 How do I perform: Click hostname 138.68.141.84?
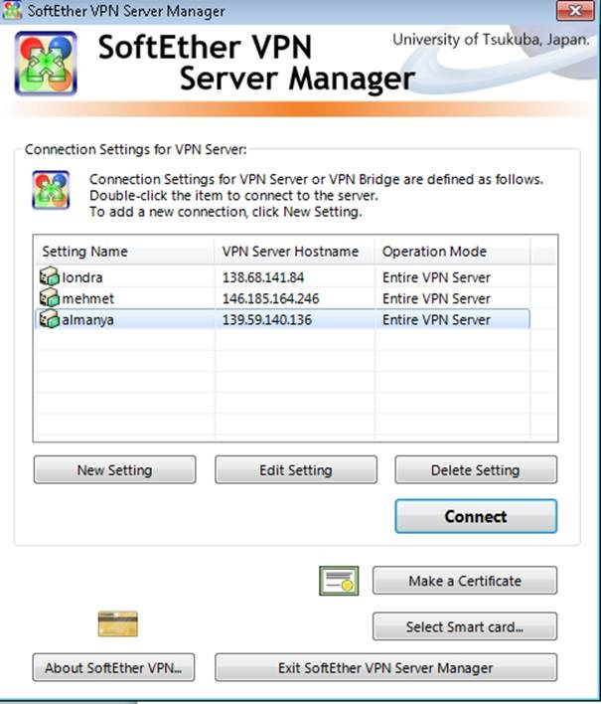[263, 277]
